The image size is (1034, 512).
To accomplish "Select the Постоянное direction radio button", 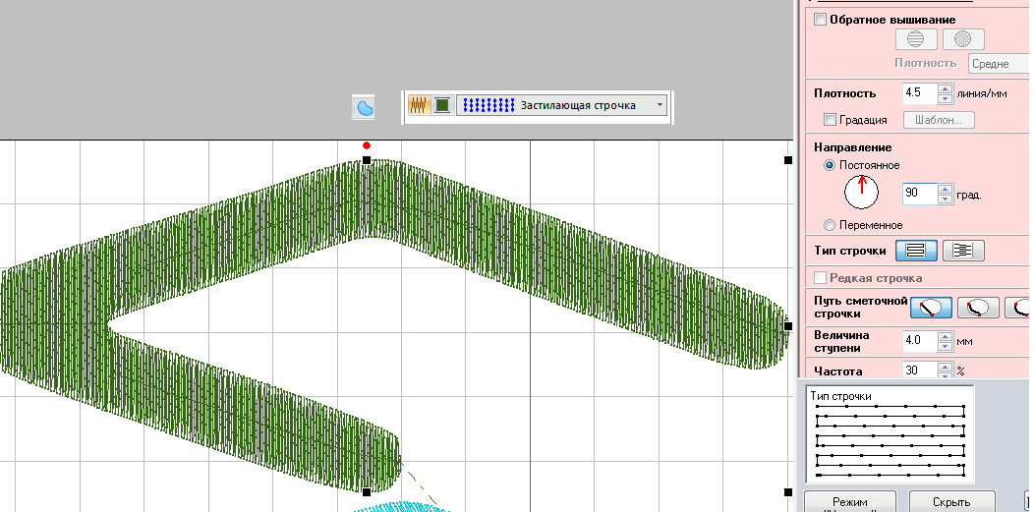I will pyautogui.click(x=830, y=165).
